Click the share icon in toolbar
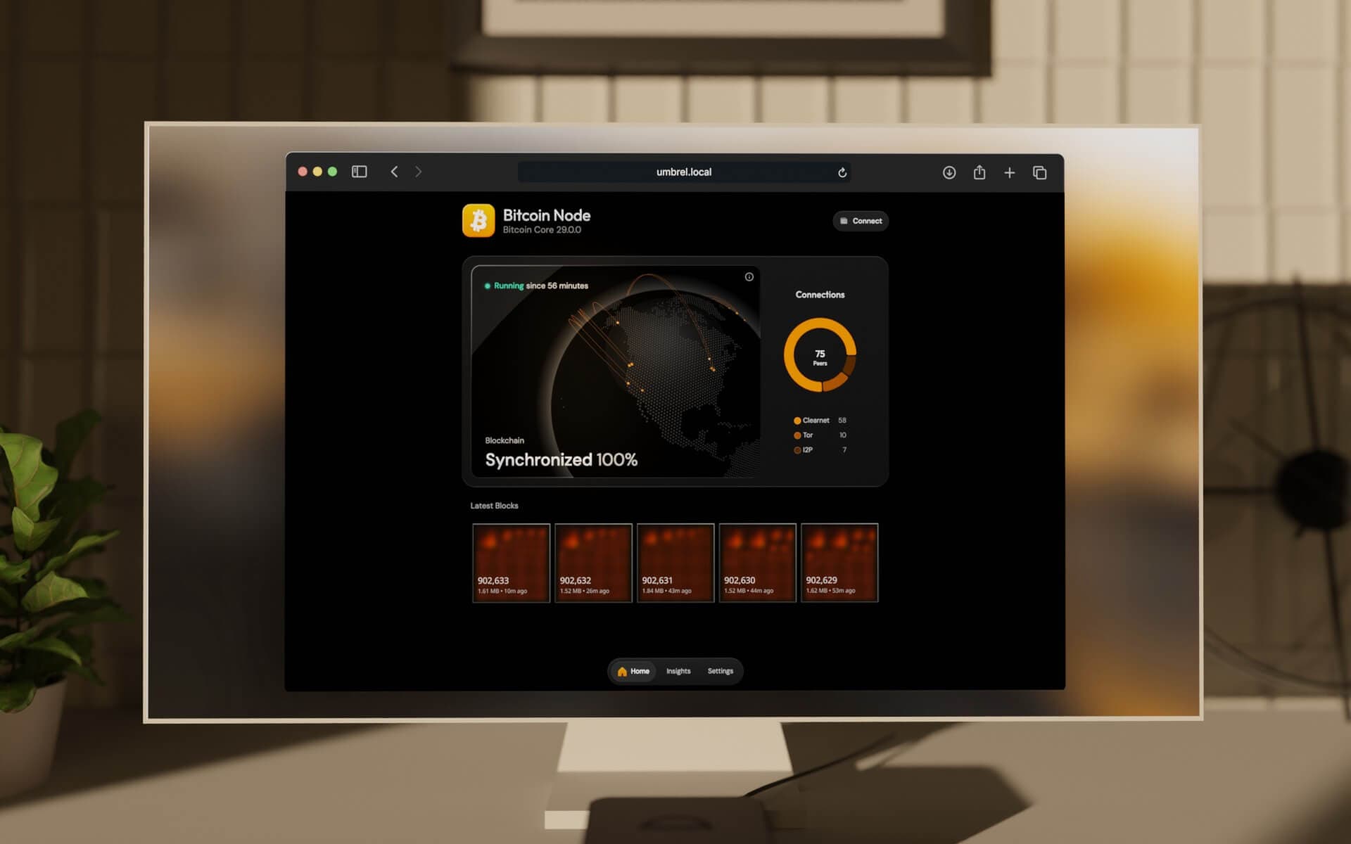This screenshot has width=1351, height=844. point(979,172)
